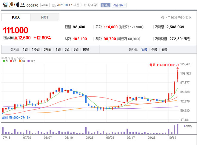Screen dimensions: 197x145
Task: Click the 시가 value 102,100
Action: pos(80,39)
